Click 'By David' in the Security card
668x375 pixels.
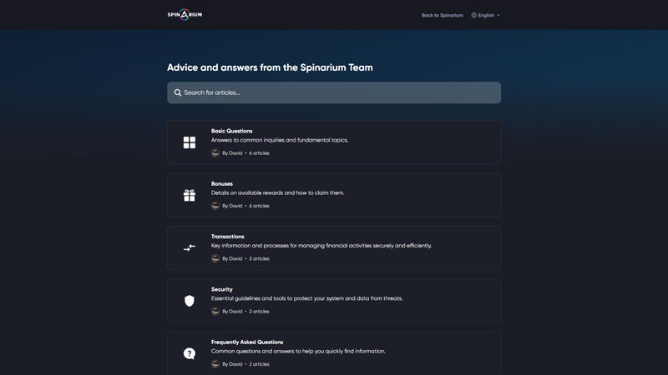pos(232,311)
